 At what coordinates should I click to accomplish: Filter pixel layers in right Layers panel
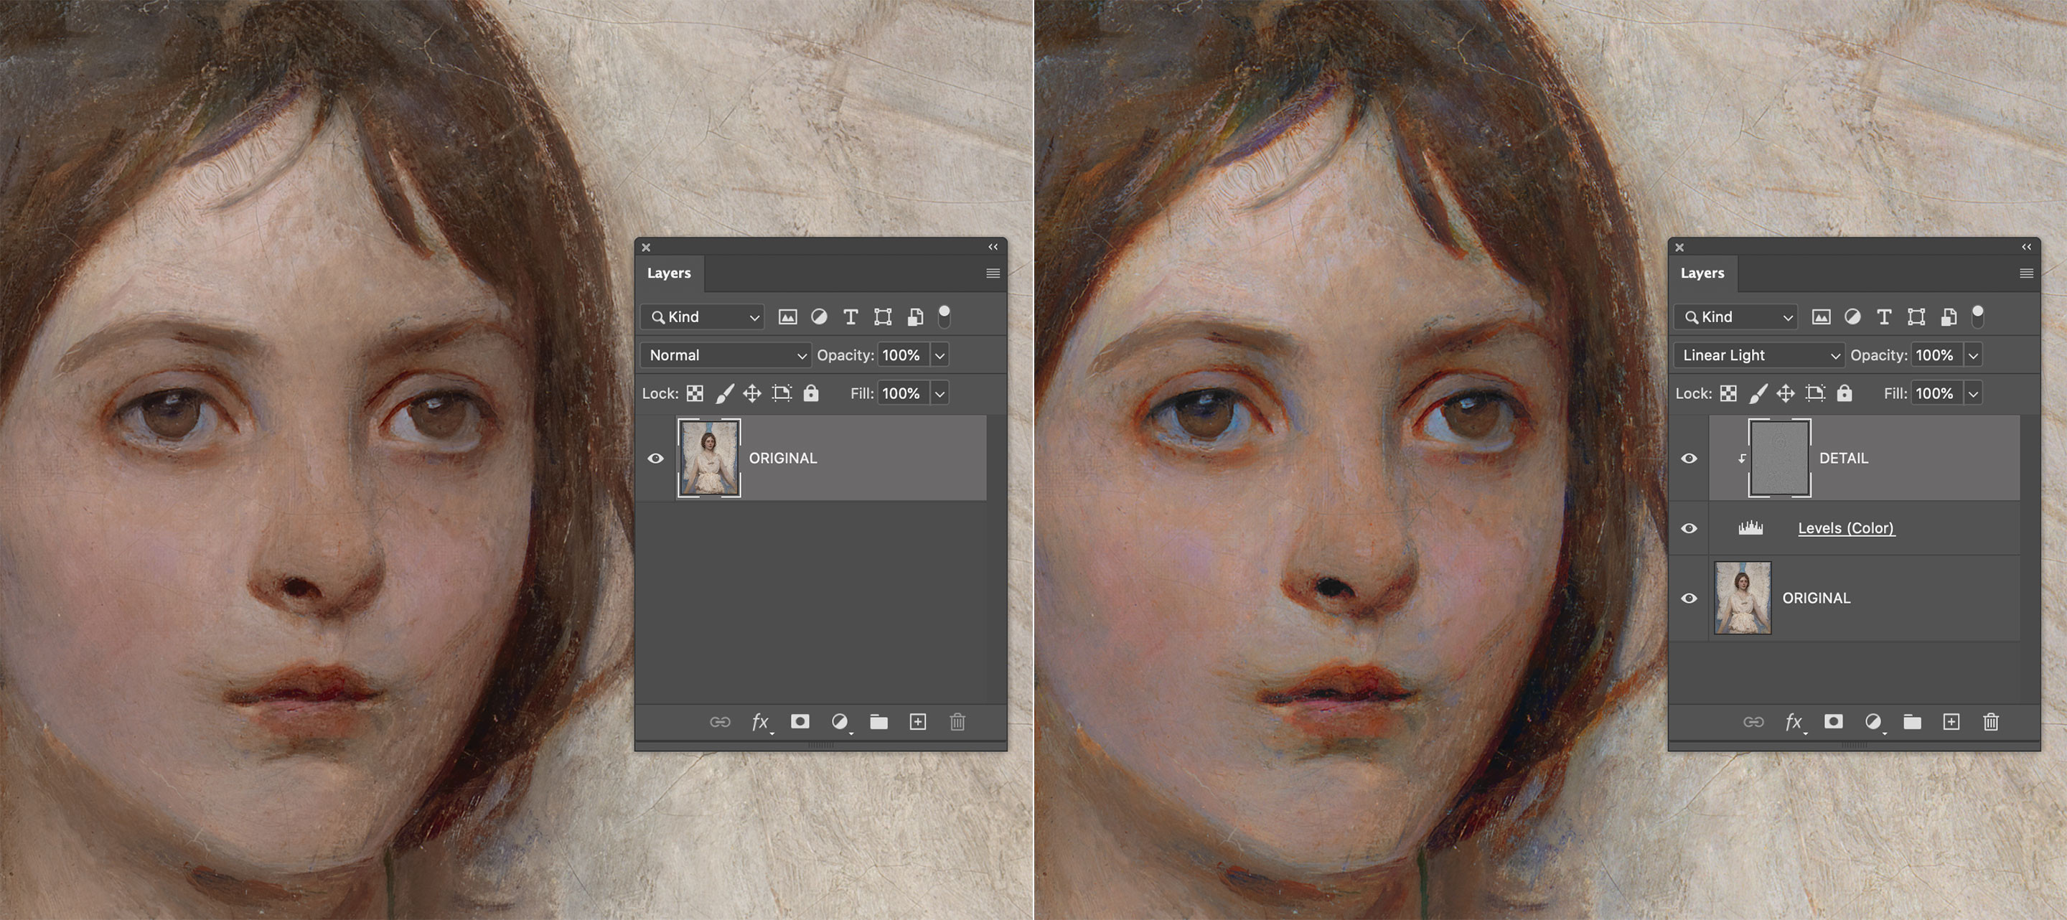(x=1822, y=316)
